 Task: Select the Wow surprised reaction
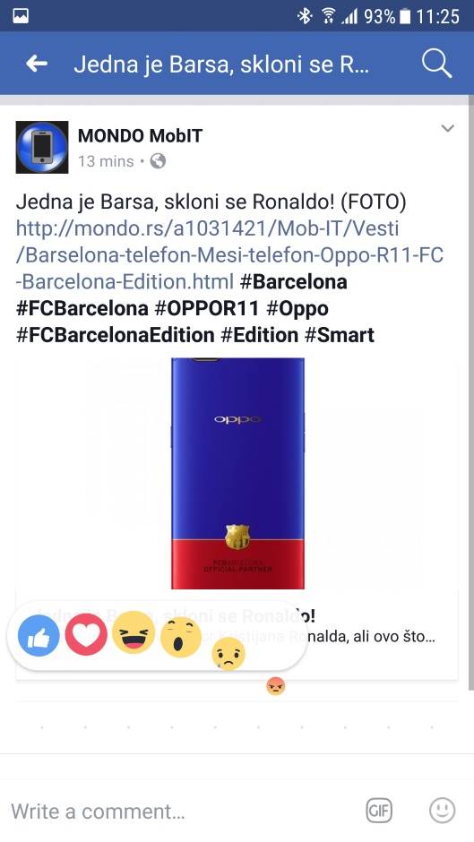click(181, 637)
